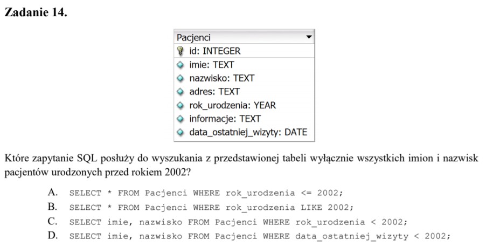Choose answer A letter
This screenshot has width=486, height=247.
tap(52, 193)
